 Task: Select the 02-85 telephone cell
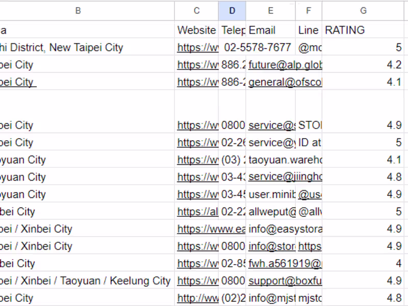(232, 263)
